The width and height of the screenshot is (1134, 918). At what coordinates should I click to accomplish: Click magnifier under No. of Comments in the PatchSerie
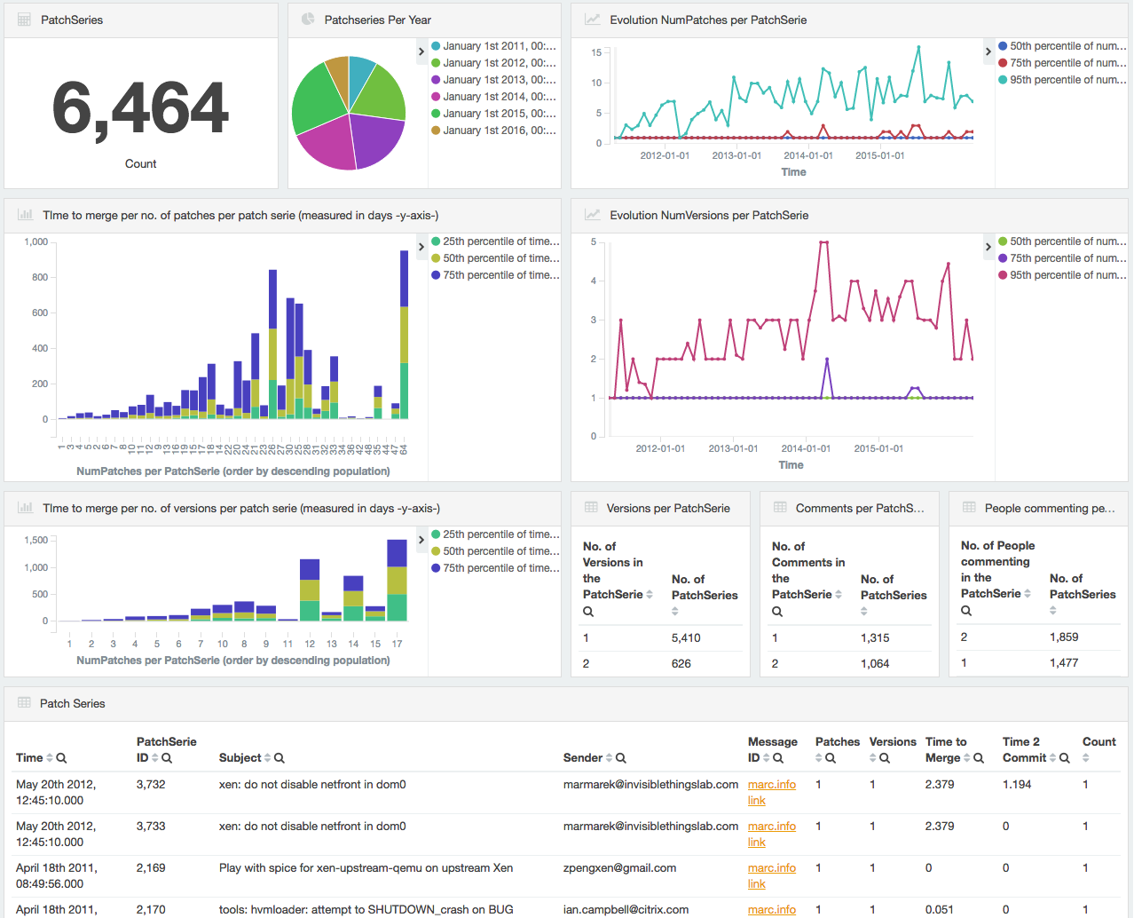[x=777, y=612]
